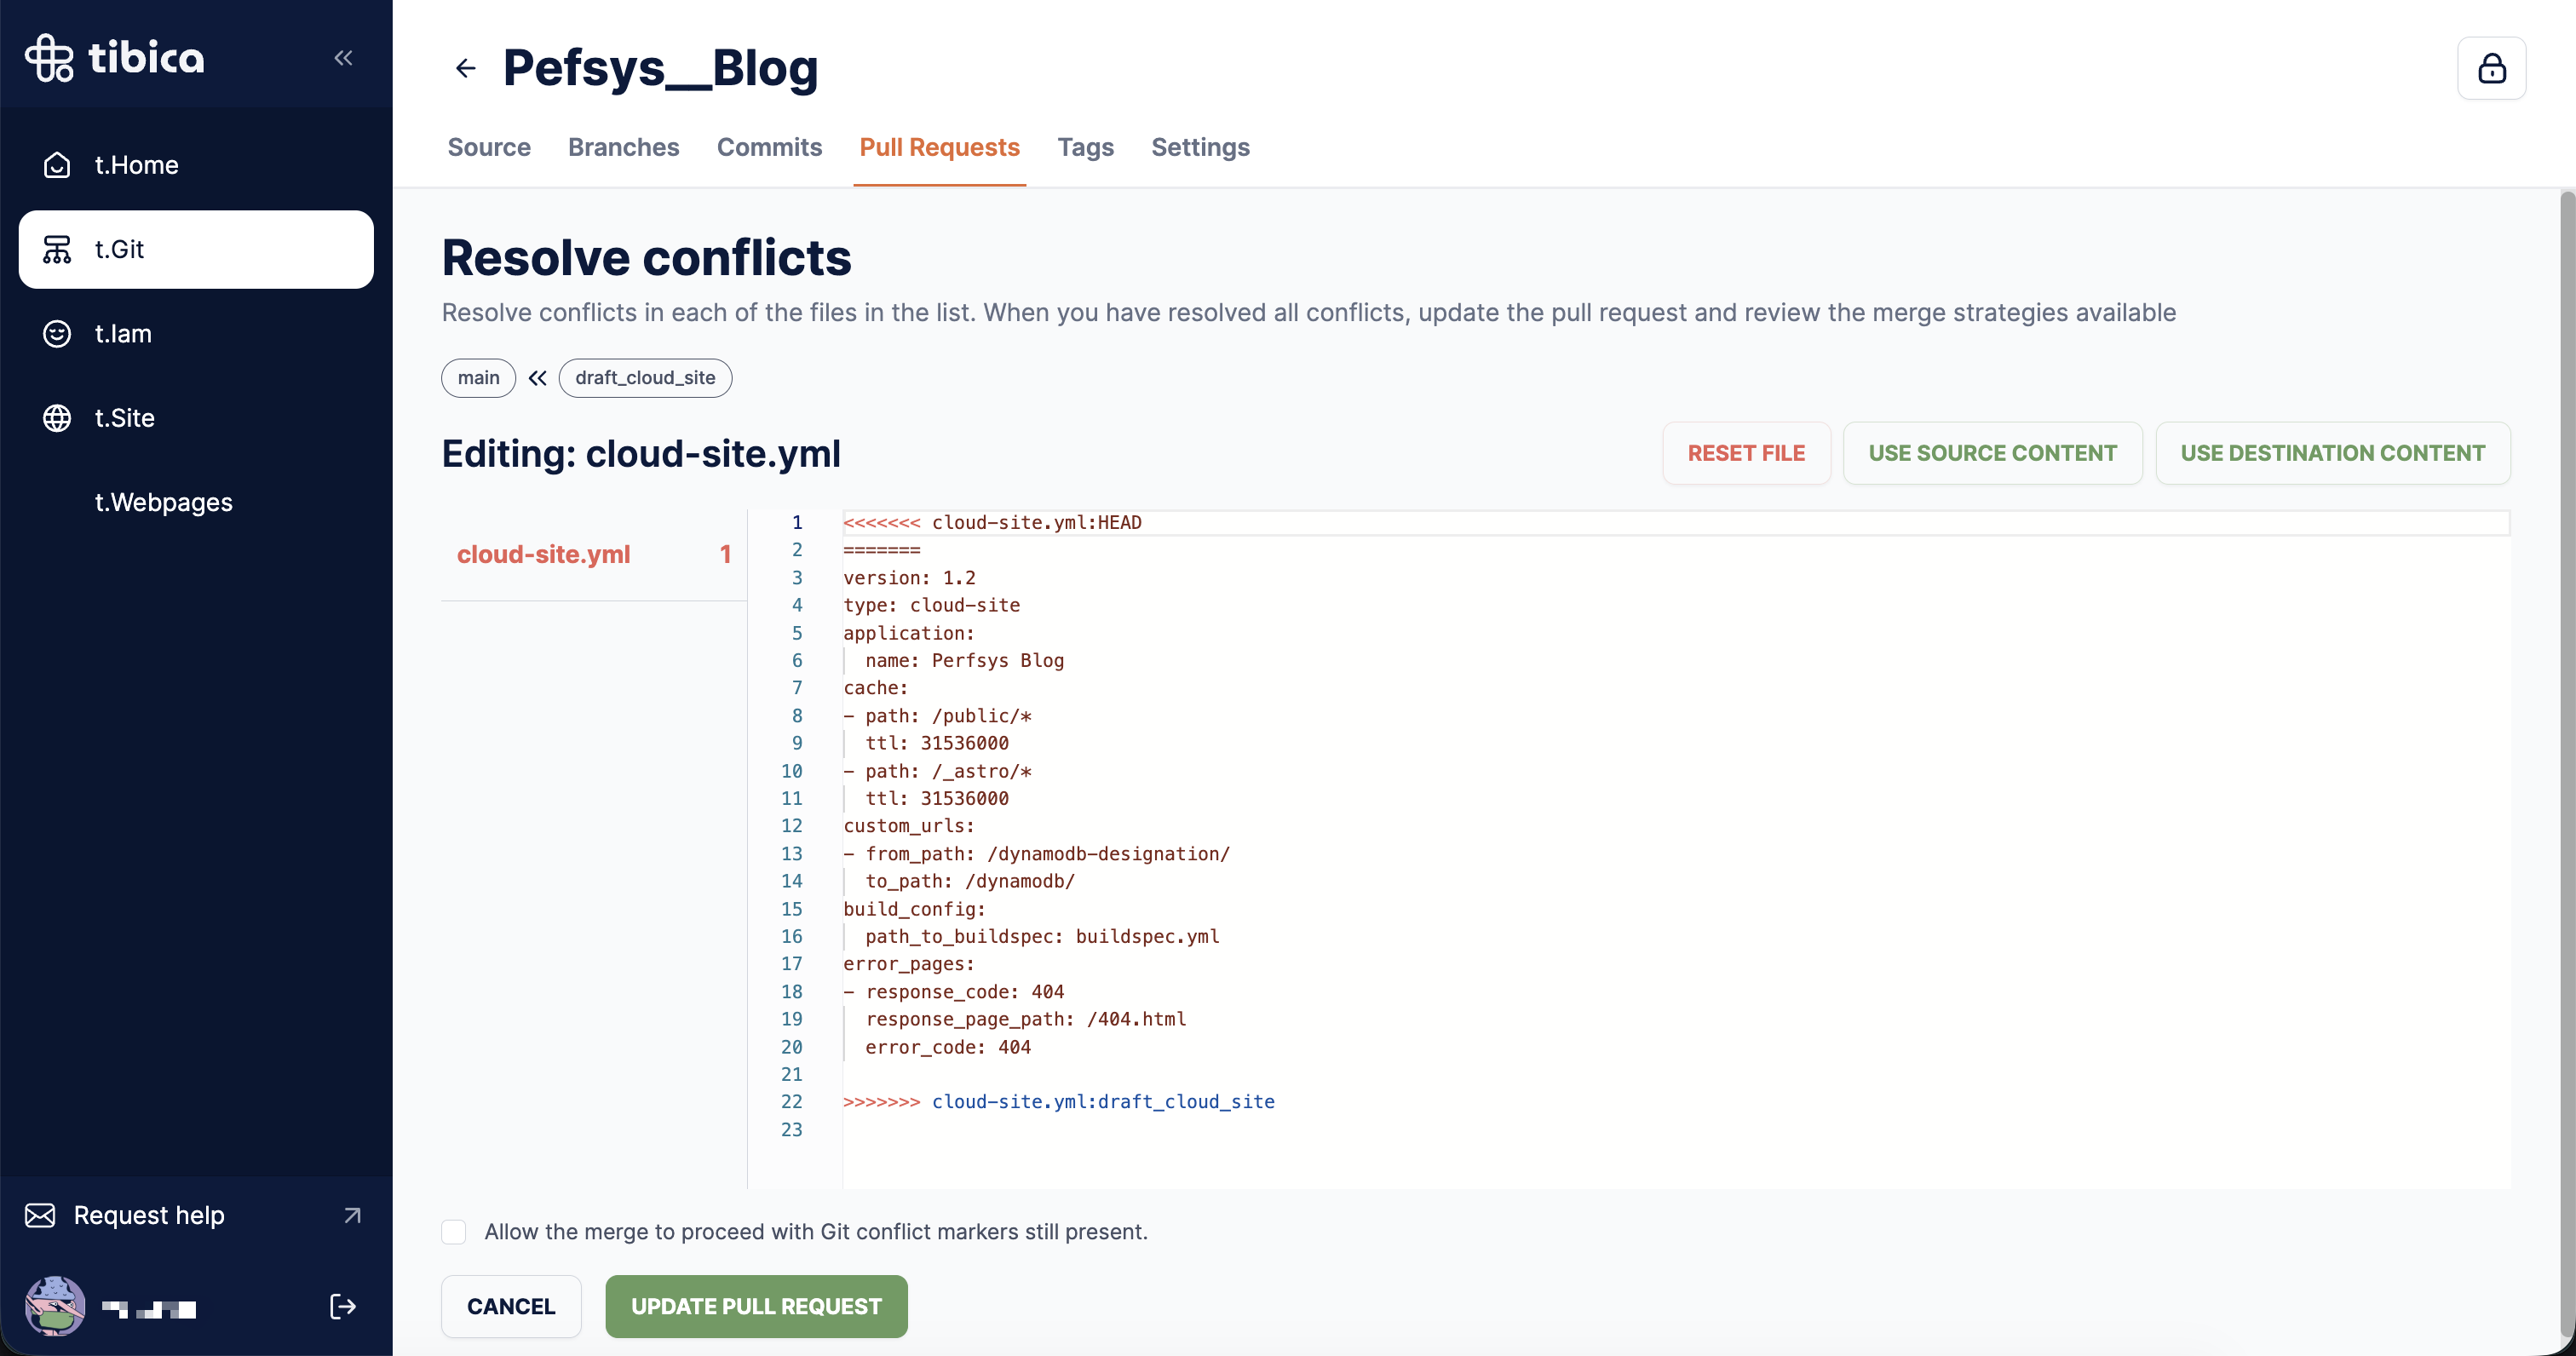Collapse the sidebar with the double chevron
Viewport: 2576px width, 1356px height.
[343, 58]
